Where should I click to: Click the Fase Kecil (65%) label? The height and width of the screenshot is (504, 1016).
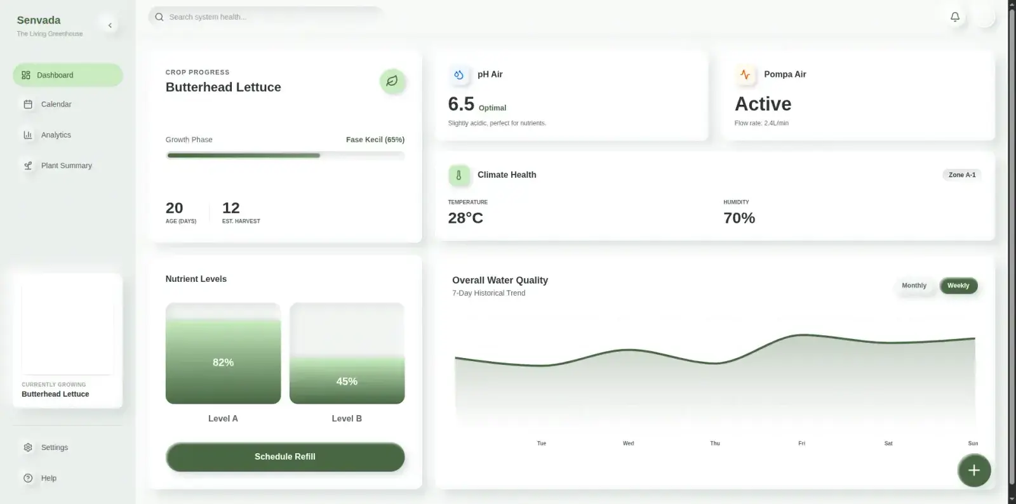[375, 140]
